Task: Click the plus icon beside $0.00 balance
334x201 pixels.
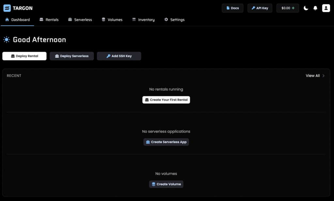Action: click(x=293, y=8)
